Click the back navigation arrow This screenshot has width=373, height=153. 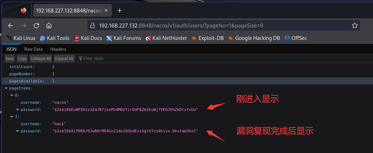[x=10, y=26]
